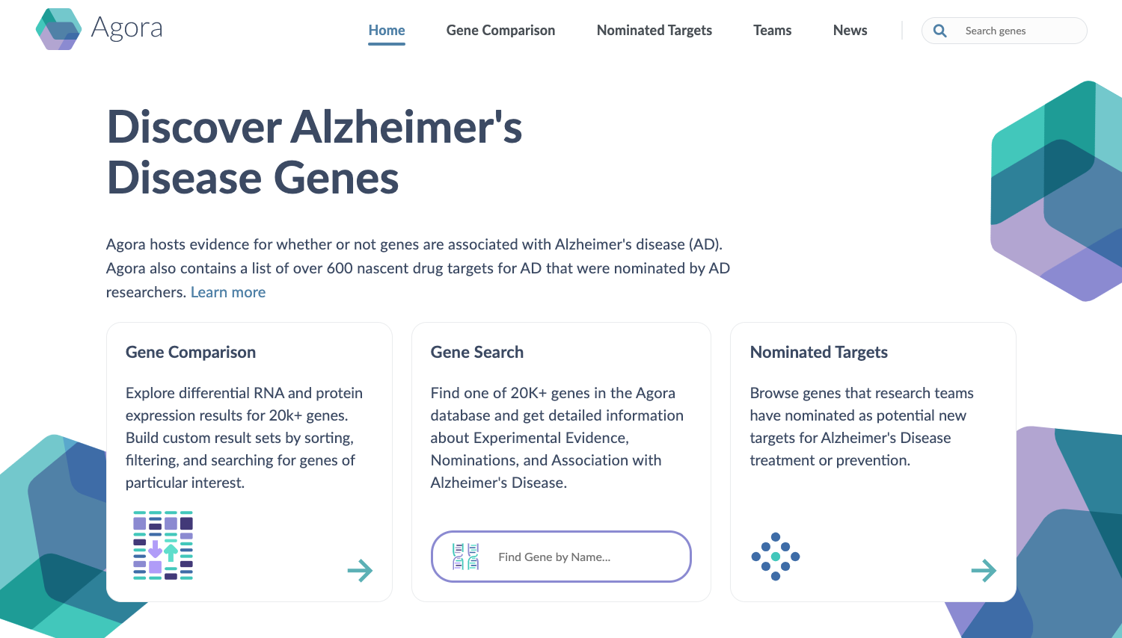Image resolution: width=1122 pixels, height=638 pixels.
Task: Click the arrow in Gene Comparison card
Action: (x=360, y=571)
